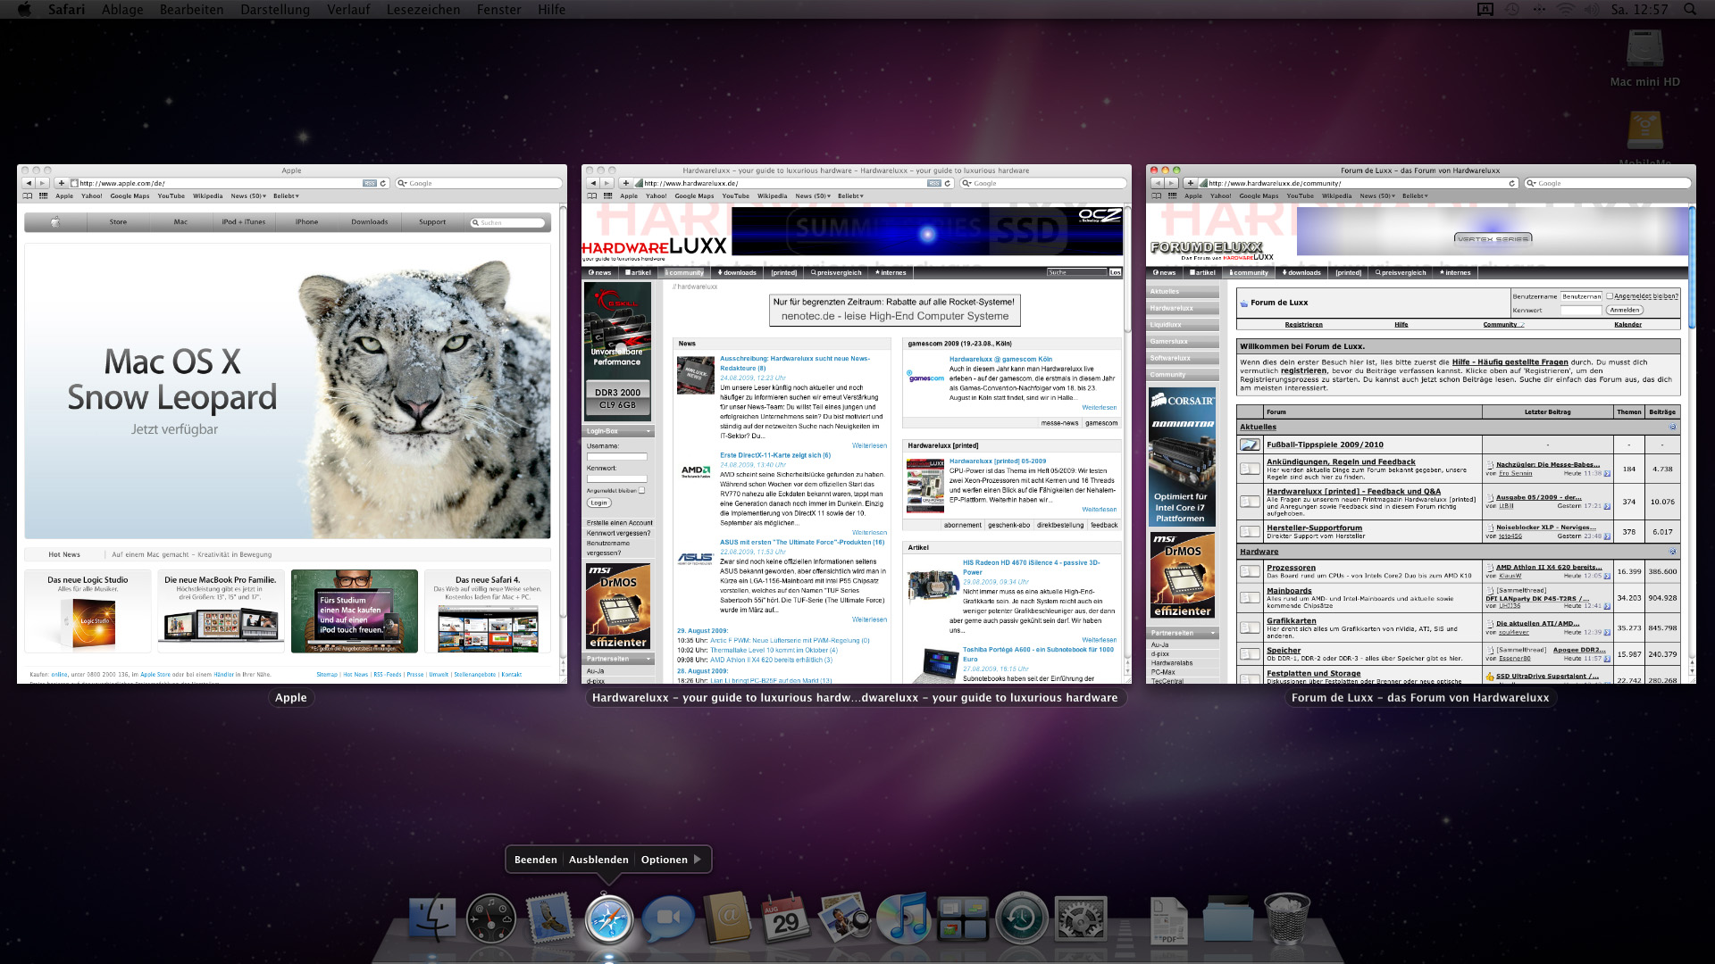Open Kalender link in forum window
1715x964 pixels.
tap(1627, 325)
